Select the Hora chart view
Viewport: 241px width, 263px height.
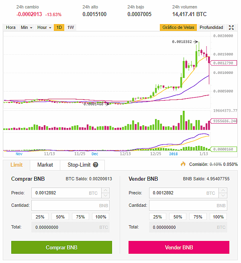coord(11,28)
